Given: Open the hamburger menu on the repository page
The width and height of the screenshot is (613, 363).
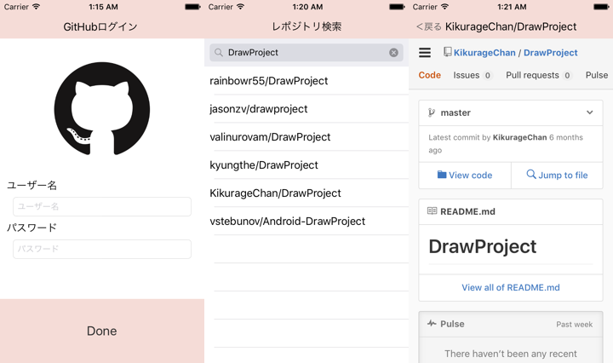Looking at the screenshot, I should 425,53.
